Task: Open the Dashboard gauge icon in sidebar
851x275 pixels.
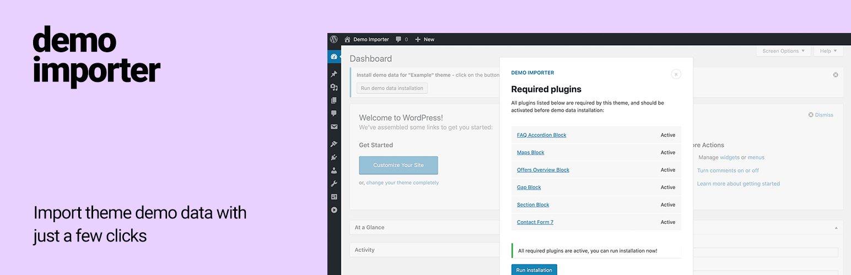Action: [333, 57]
